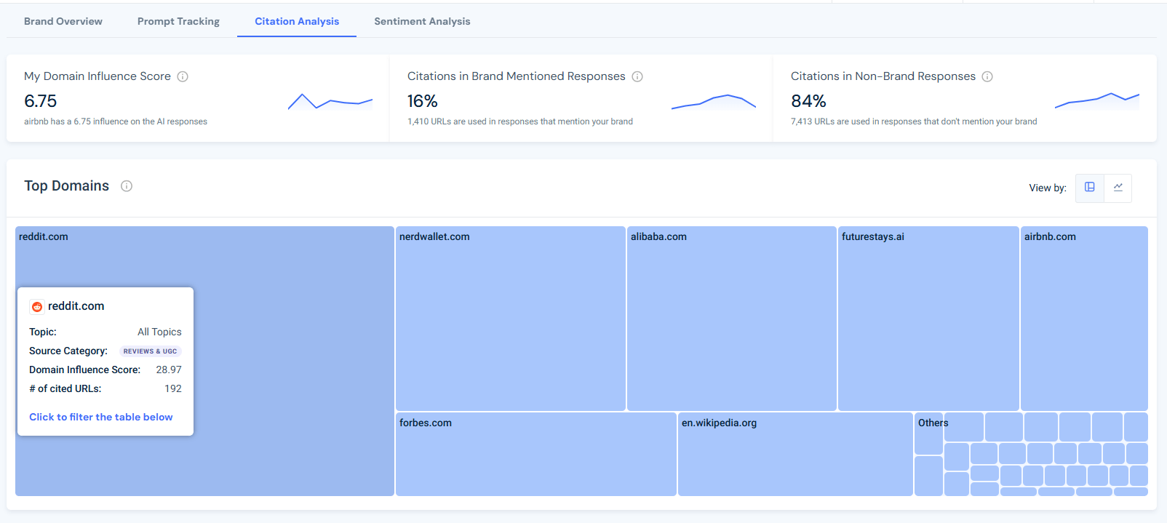Switch to the Prompt Tracking tab
The height and width of the screenshot is (523, 1167).
pos(178,21)
